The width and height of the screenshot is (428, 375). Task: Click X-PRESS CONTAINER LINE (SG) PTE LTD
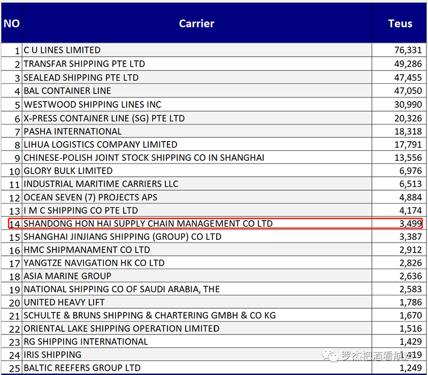[x=197, y=118]
